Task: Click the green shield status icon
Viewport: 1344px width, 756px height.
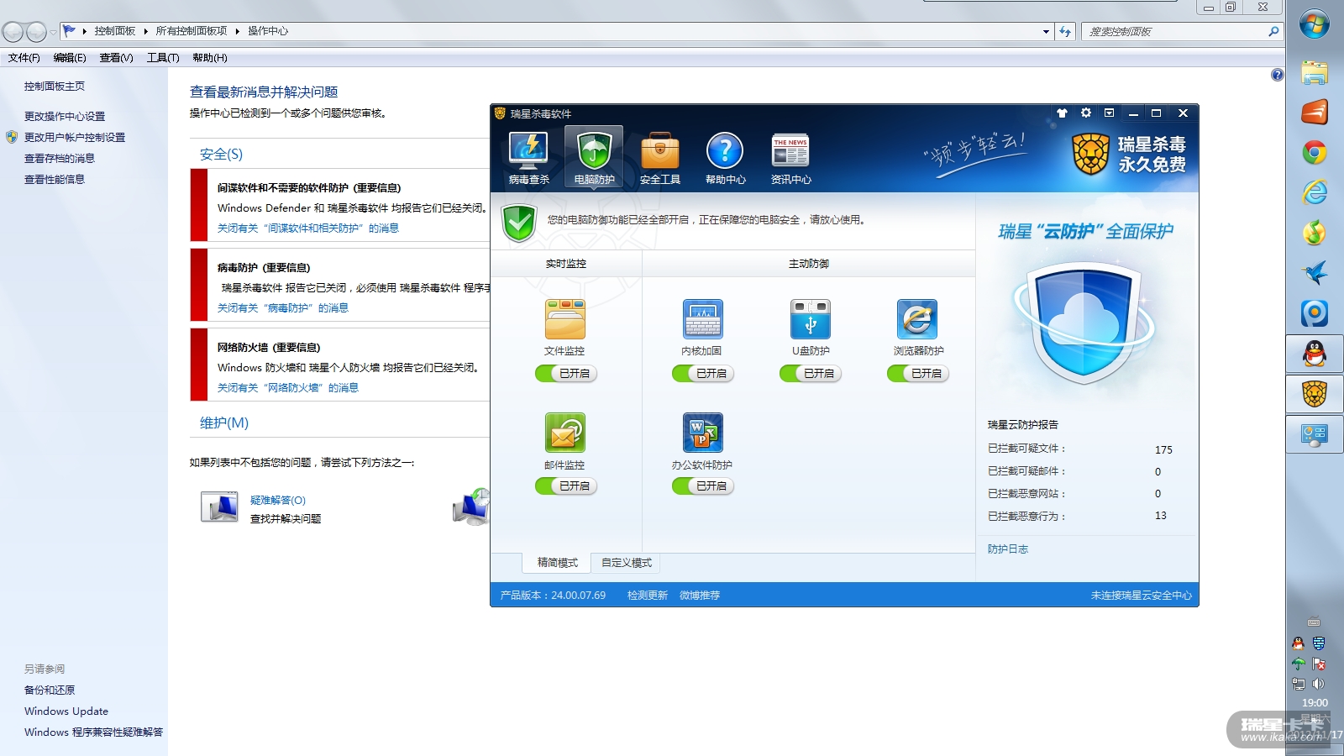Action: click(519, 223)
